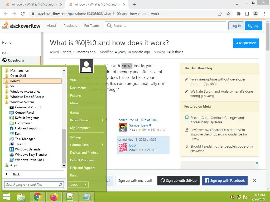Toggle the Chrome side panel icon
The height and width of the screenshot is (202, 270).
coord(247,14)
